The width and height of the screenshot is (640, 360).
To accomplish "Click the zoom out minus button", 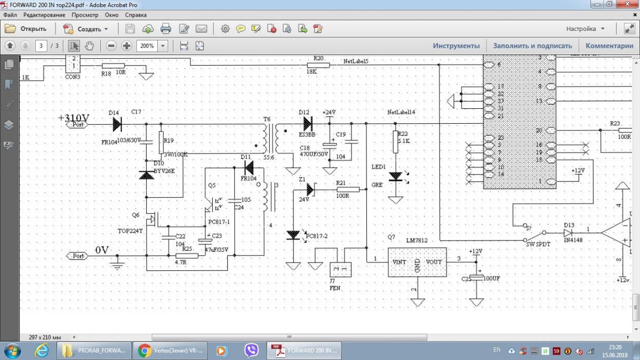I will click(x=111, y=46).
